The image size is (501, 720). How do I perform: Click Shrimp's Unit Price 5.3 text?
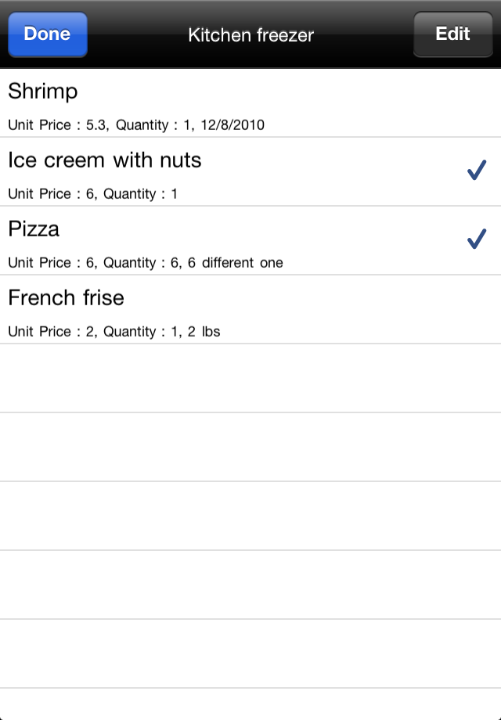click(59, 125)
